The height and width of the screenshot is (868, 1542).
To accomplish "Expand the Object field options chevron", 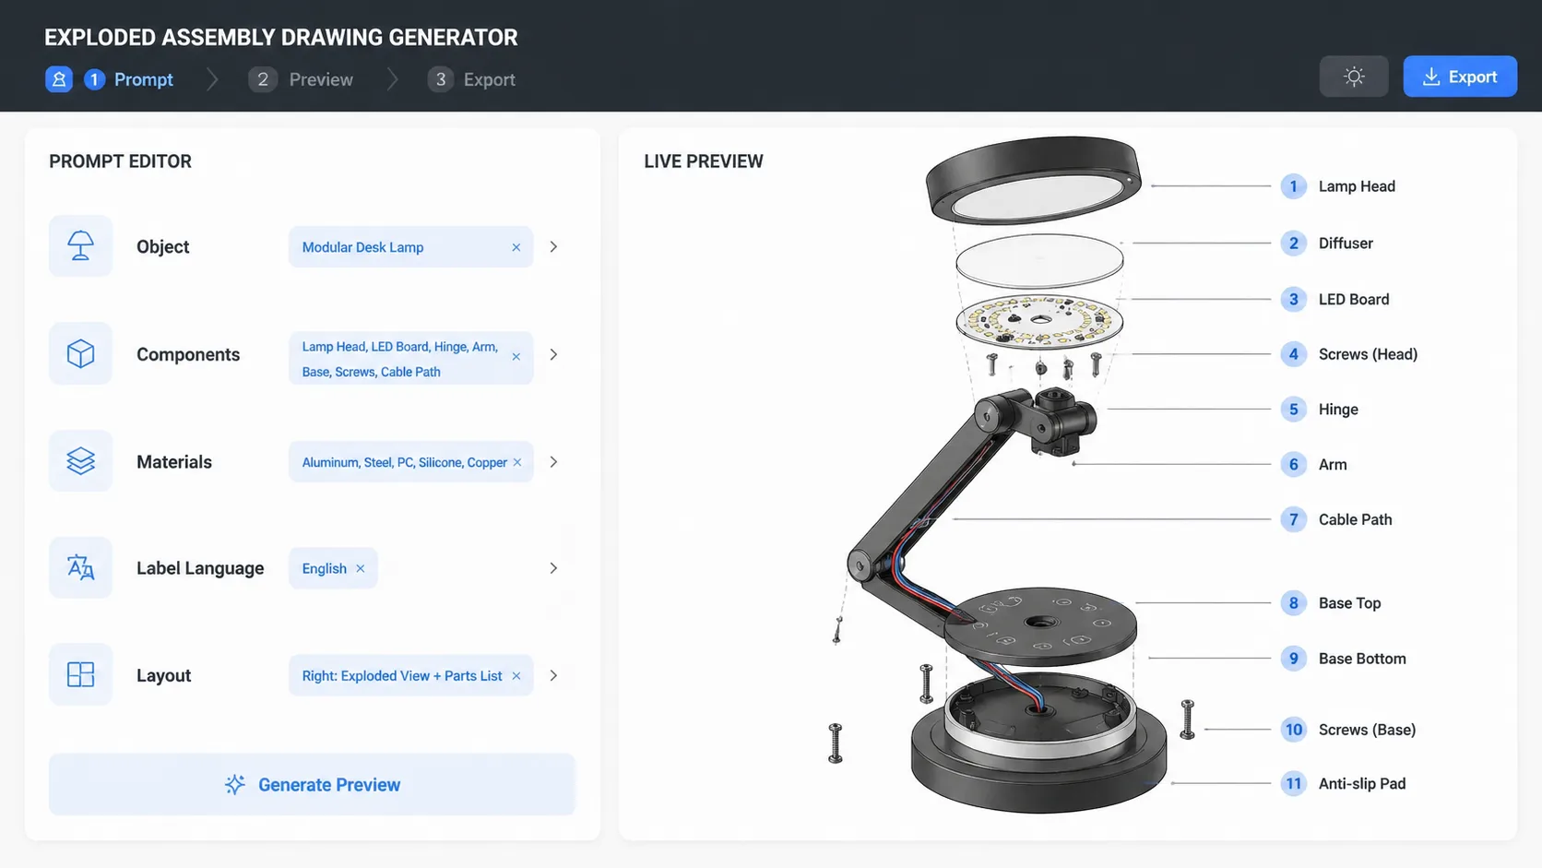I will (x=553, y=246).
